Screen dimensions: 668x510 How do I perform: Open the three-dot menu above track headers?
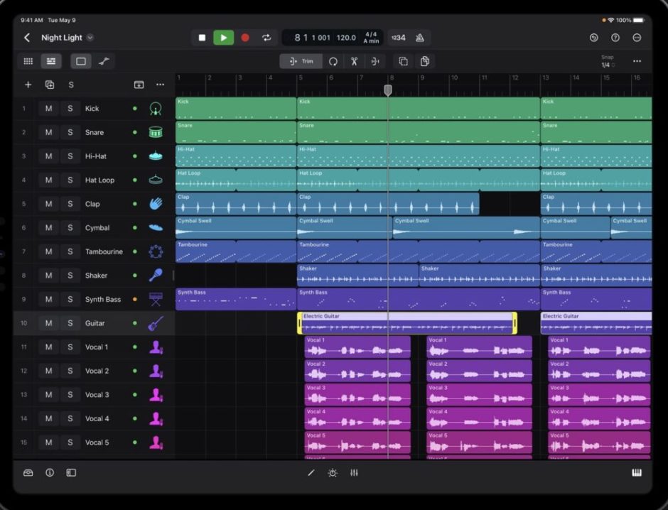[161, 85]
